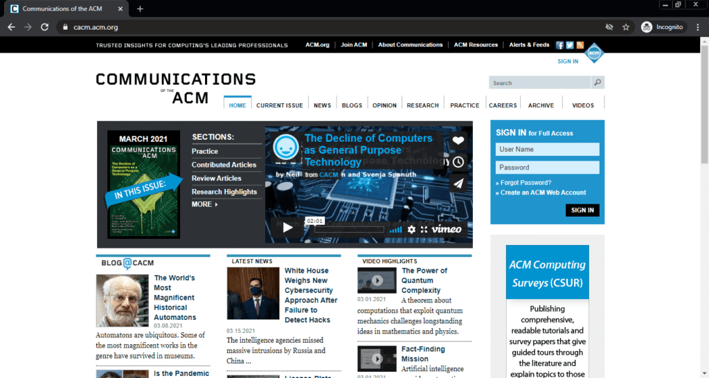
Task: Click the top SIGN IN link
Action: tap(568, 62)
